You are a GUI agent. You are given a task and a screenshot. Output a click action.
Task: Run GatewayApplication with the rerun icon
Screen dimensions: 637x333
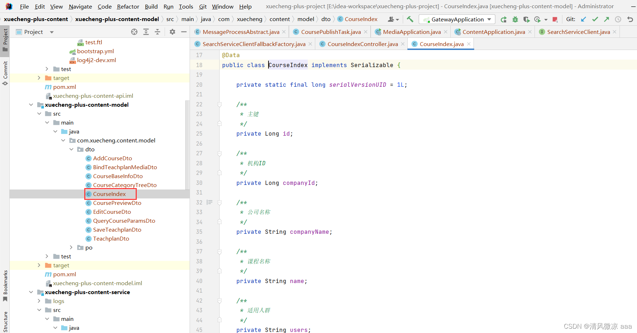click(x=503, y=19)
